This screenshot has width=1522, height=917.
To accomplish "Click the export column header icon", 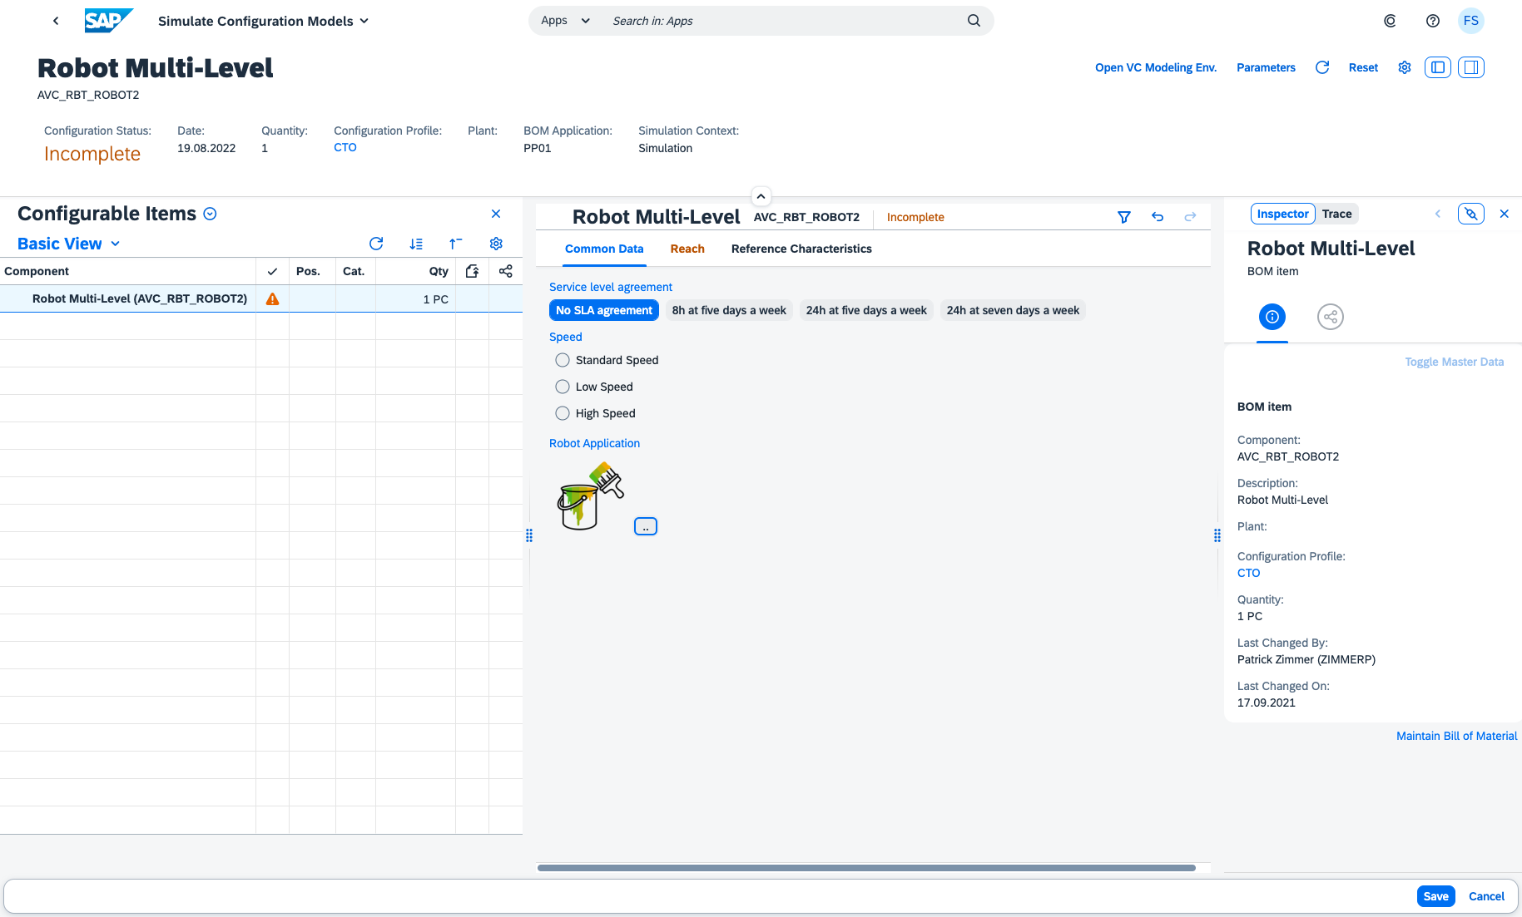I will (x=472, y=271).
